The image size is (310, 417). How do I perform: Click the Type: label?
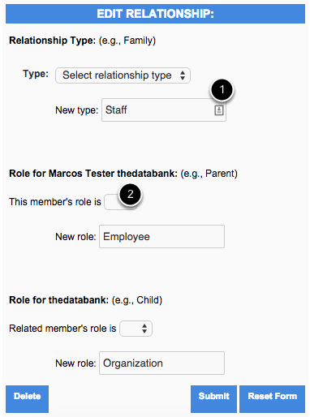coord(36,74)
